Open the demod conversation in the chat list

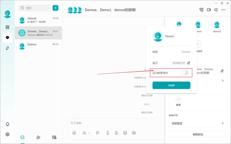[x=39, y=20]
